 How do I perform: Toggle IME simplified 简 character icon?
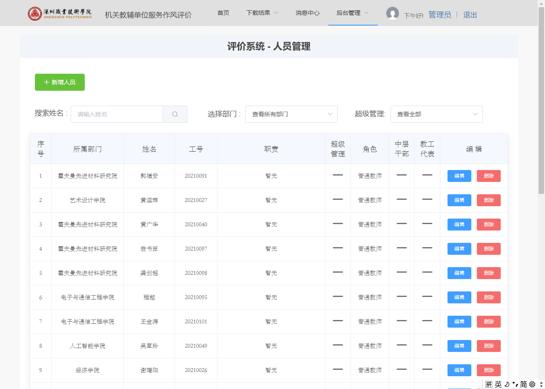524,384
